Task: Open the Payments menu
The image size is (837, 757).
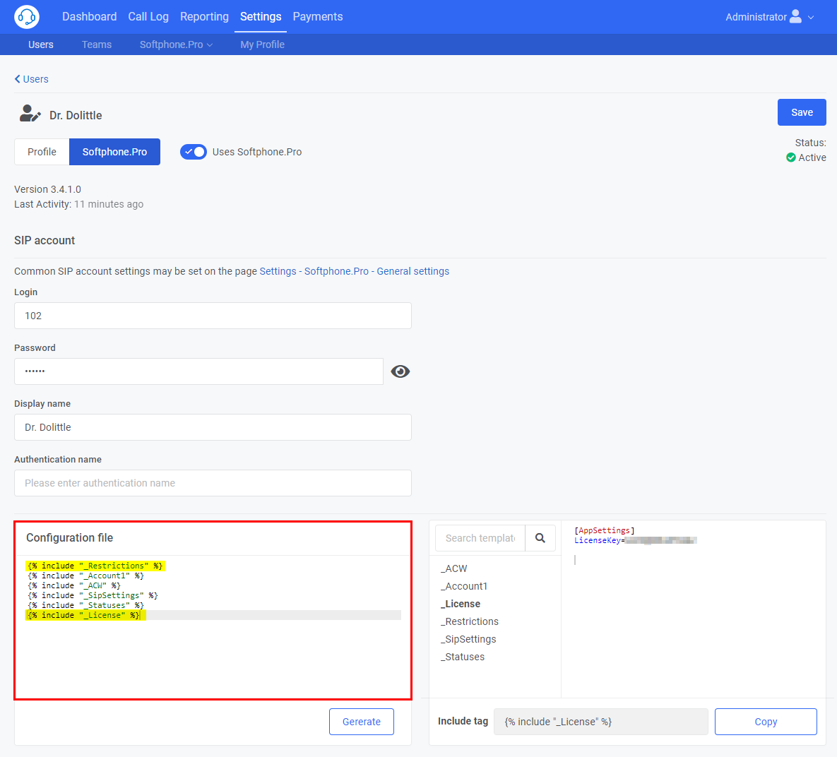Action: pos(318,16)
